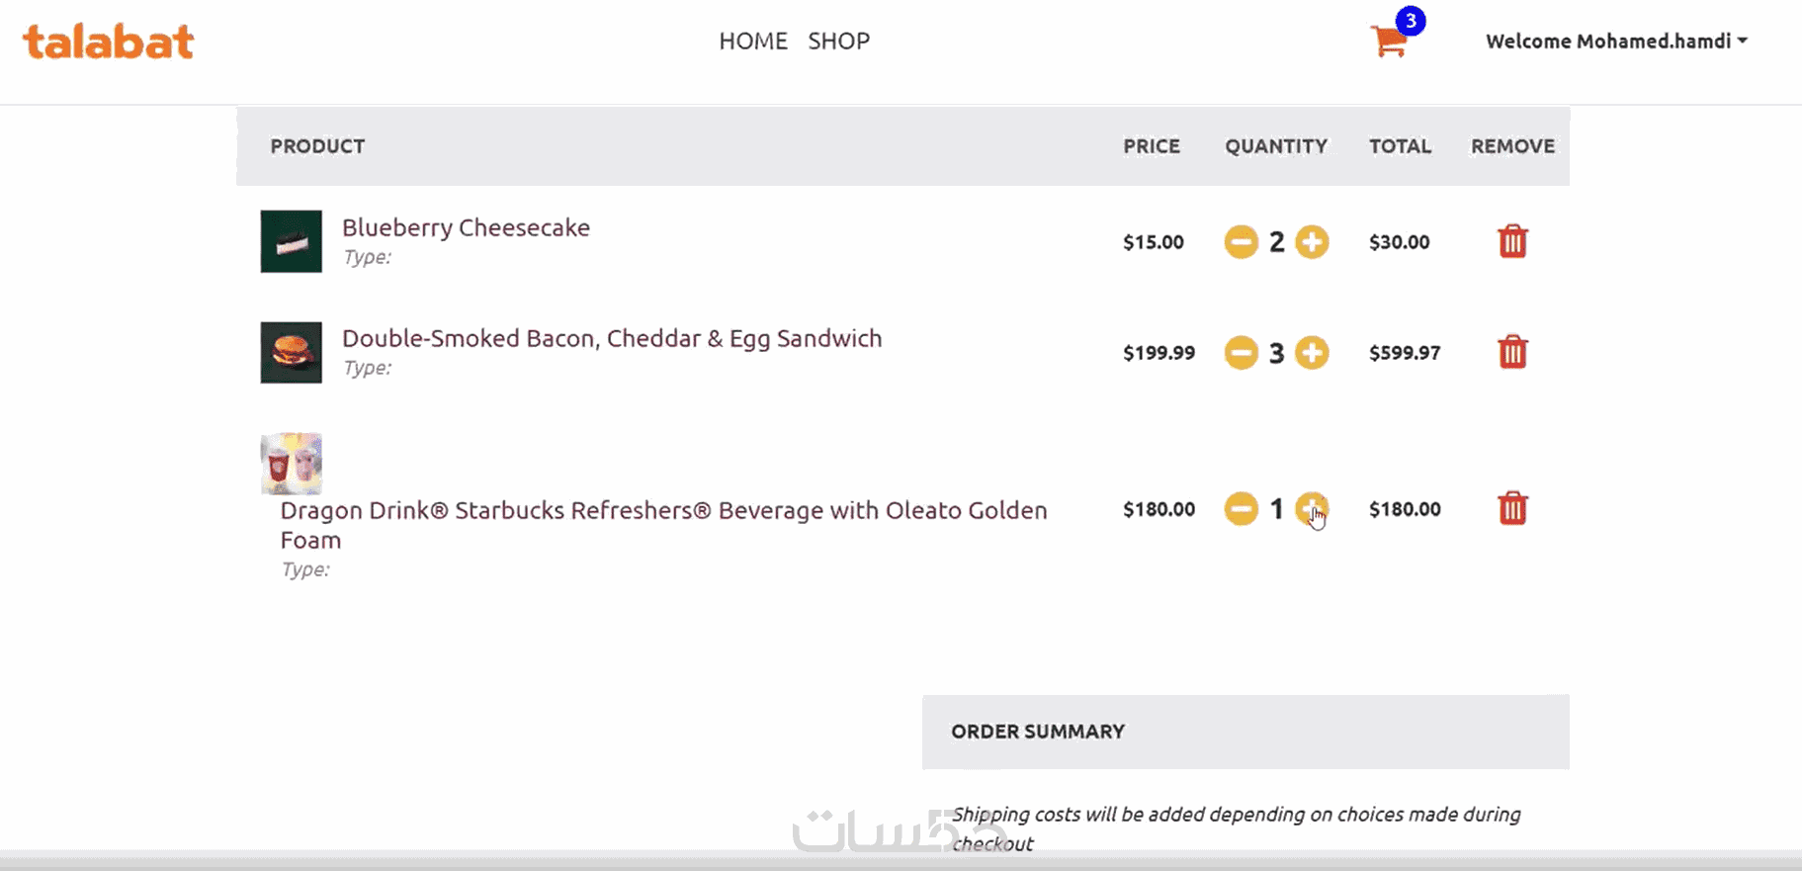Remove Blueberry Cheesecake from cart
Image resolution: width=1802 pixels, height=871 pixels.
(1512, 242)
